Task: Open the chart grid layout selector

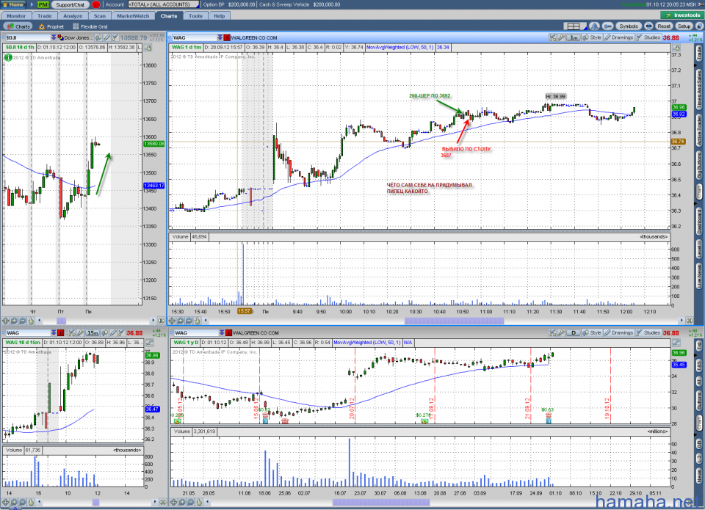Action: click(x=574, y=26)
